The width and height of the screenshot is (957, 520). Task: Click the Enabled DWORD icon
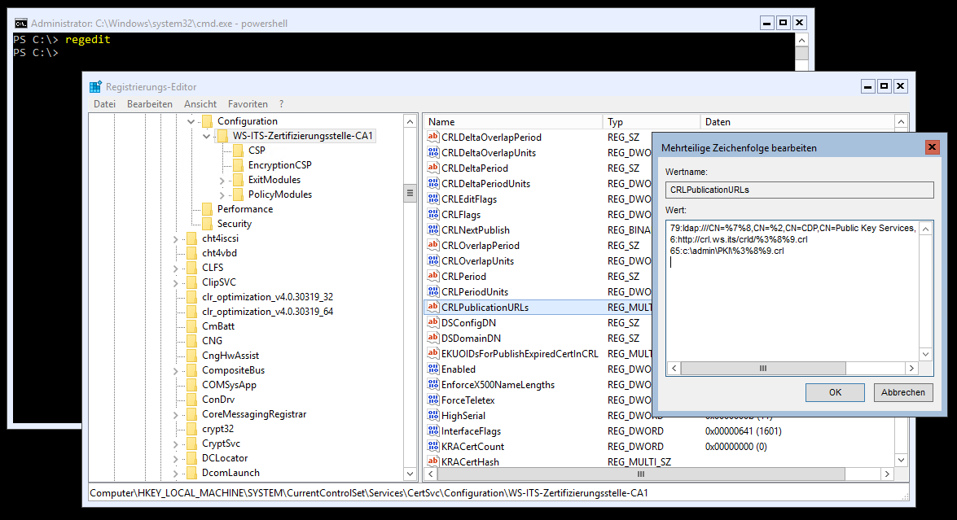[x=433, y=369]
